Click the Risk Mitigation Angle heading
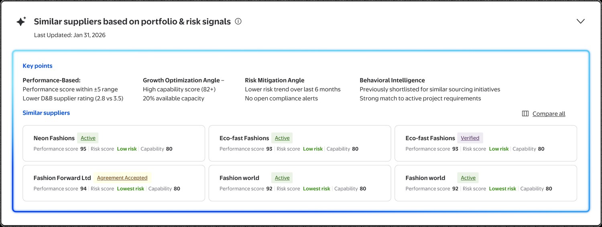Viewport: 602px width, 227px height. [x=275, y=80]
